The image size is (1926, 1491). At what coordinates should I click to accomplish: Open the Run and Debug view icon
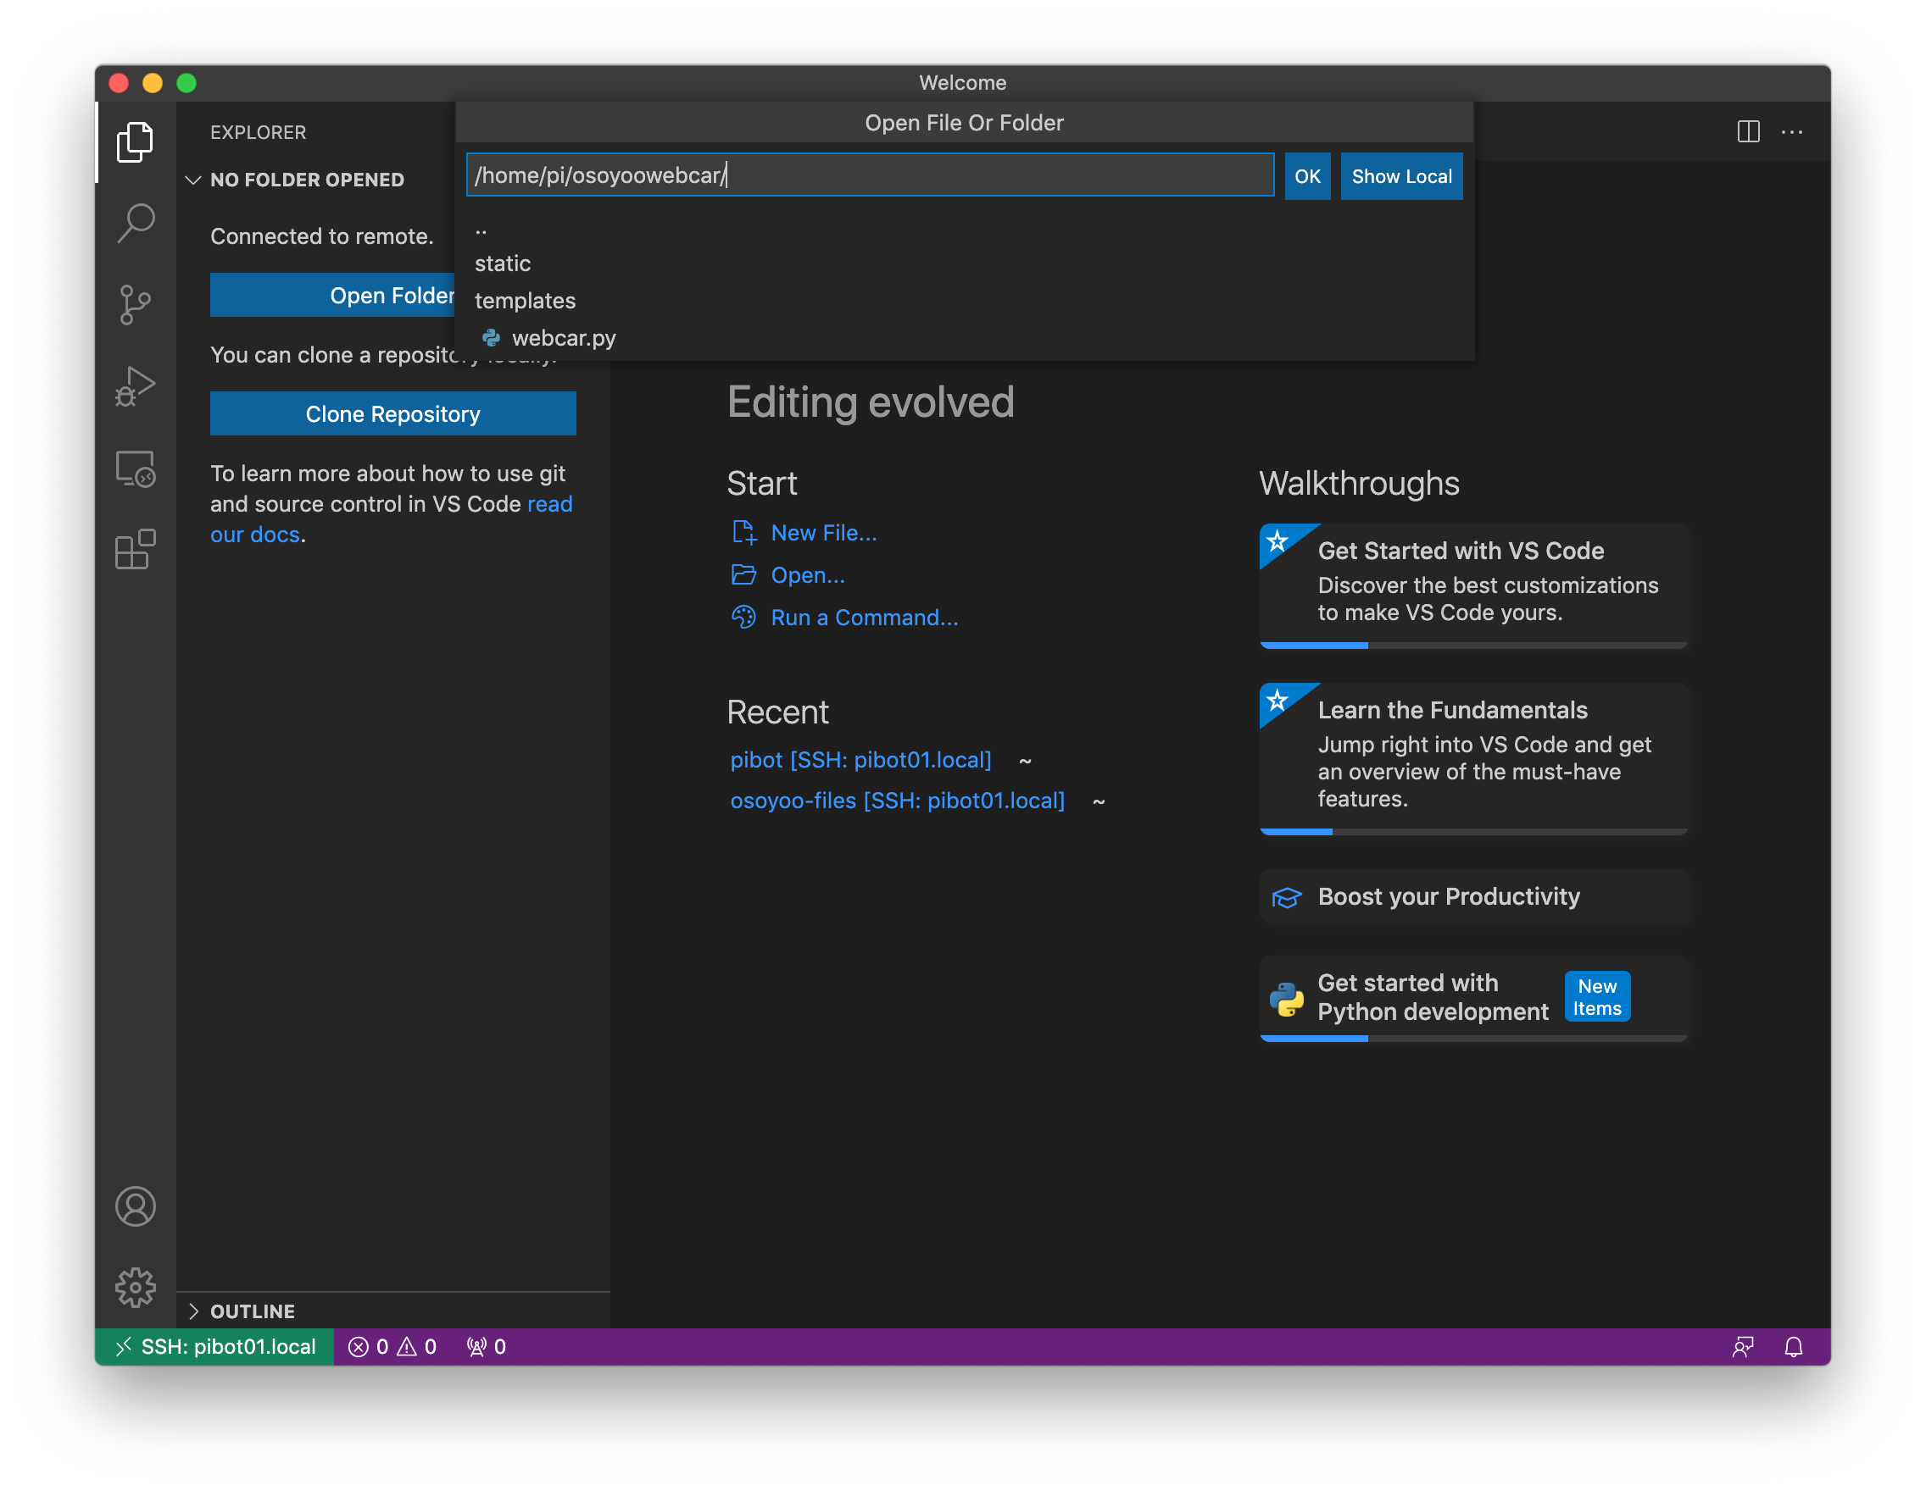(135, 386)
